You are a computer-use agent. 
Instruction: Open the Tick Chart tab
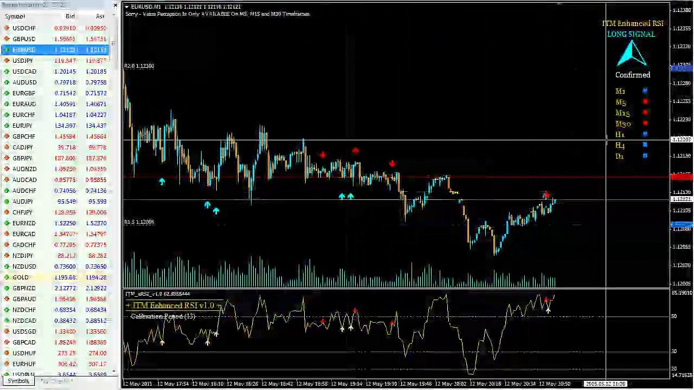(56, 381)
